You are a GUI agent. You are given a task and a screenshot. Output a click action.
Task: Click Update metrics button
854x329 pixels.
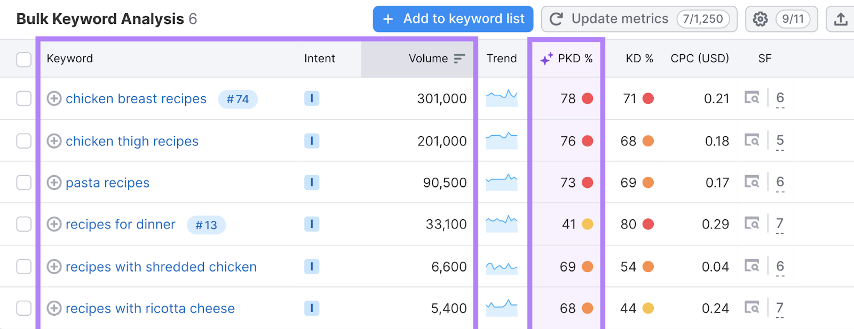click(639, 19)
